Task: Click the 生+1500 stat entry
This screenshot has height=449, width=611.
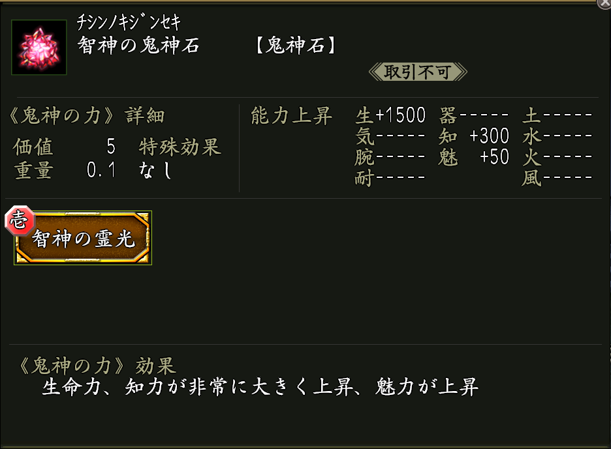Action: click(390, 117)
